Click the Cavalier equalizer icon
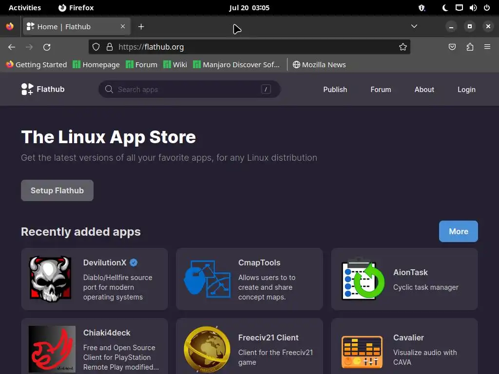The image size is (499, 374). (362, 352)
